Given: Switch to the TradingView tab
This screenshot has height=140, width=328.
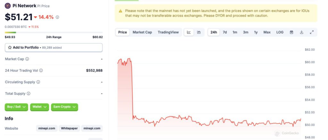Looking at the screenshot, I should click(x=168, y=32).
